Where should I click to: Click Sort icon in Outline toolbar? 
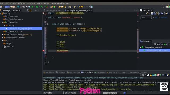coord(158,44)
